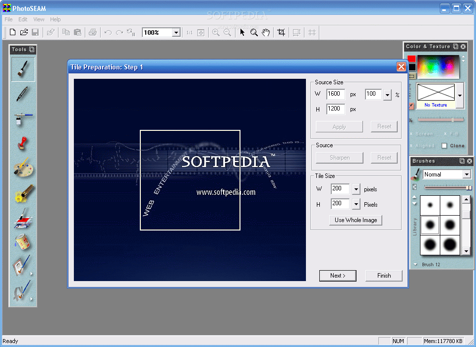Pick the pen marker tool
476x347 pixels.
click(x=23, y=94)
